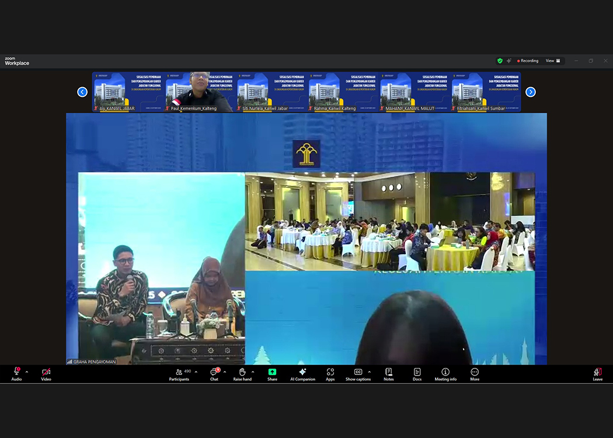Expand the audio options arrow beside Audio
Image resolution: width=613 pixels, height=438 pixels.
click(x=26, y=372)
